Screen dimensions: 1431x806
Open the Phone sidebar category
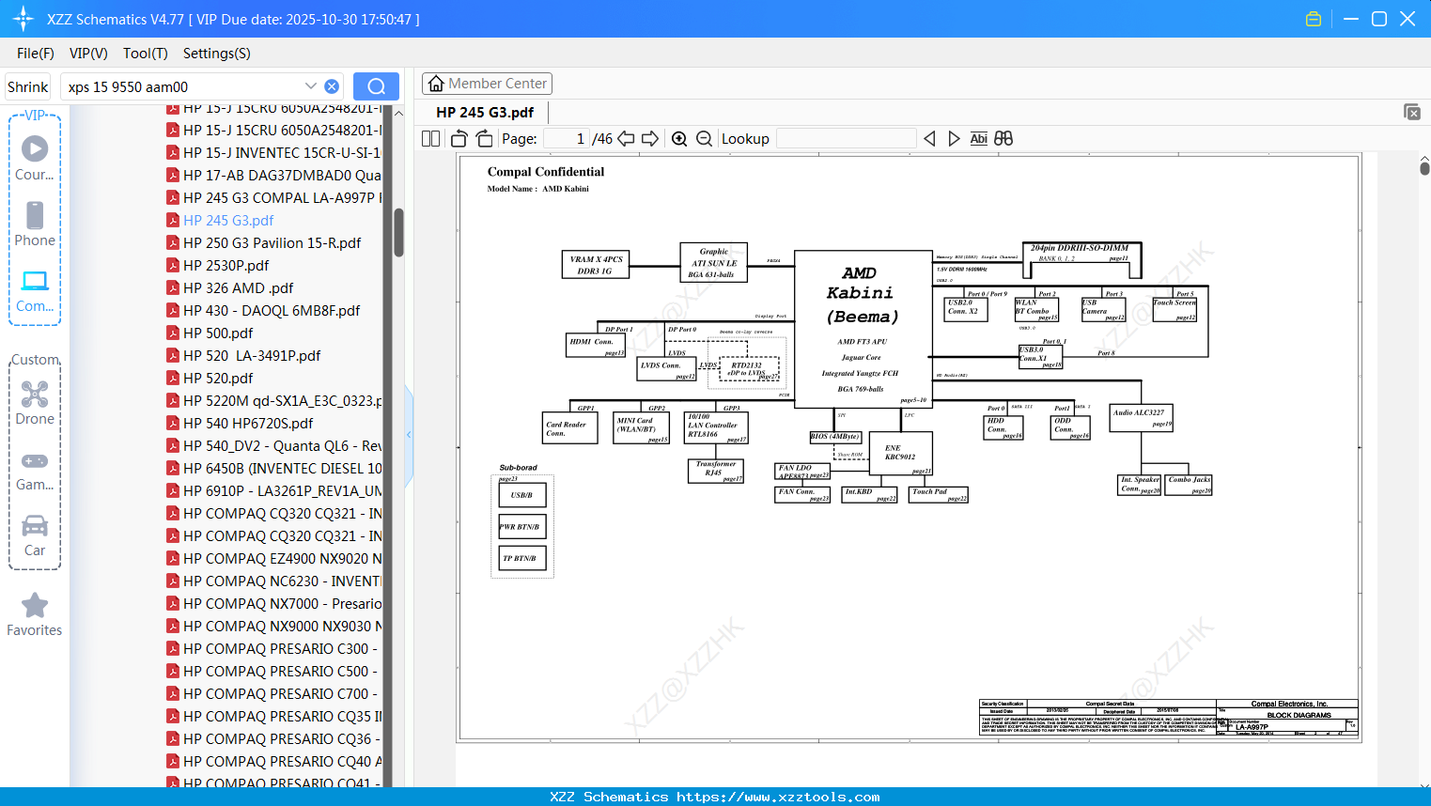[x=35, y=224]
